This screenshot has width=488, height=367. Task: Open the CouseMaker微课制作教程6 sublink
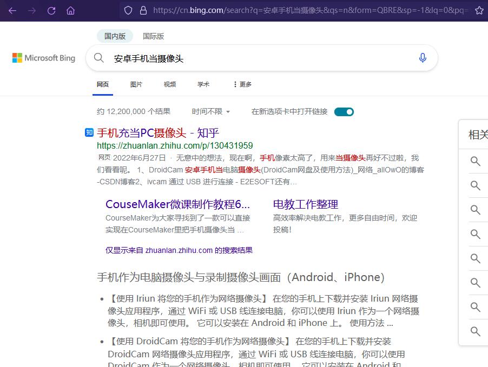point(177,204)
